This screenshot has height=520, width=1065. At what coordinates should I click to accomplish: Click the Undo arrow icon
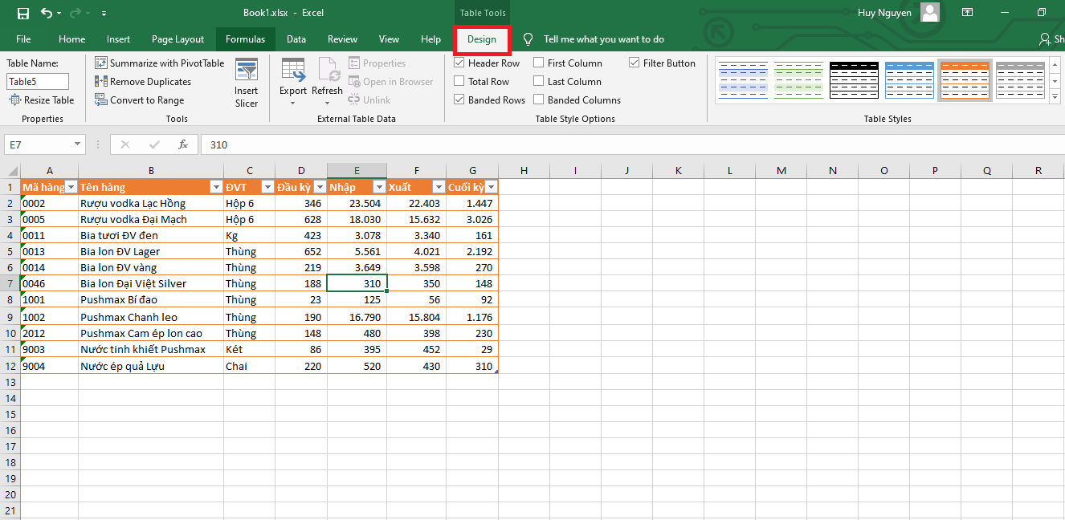(x=47, y=13)
